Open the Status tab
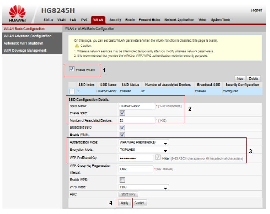This screenshot has height=214, width=270. pos(48,20)
